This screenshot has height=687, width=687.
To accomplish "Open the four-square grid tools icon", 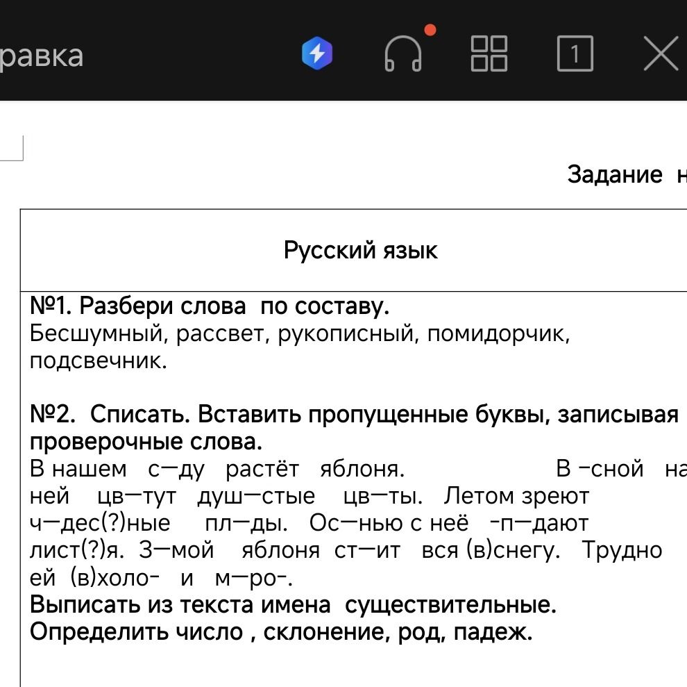I will pyautogui.click(x=489, y=53).
